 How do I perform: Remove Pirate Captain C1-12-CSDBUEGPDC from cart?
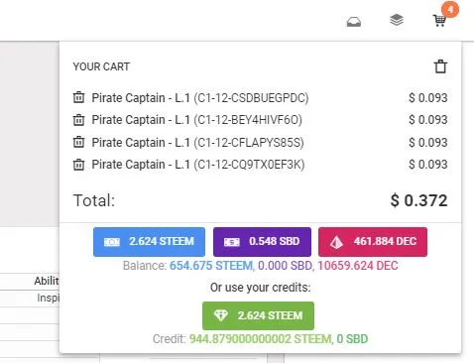point(78,97)
